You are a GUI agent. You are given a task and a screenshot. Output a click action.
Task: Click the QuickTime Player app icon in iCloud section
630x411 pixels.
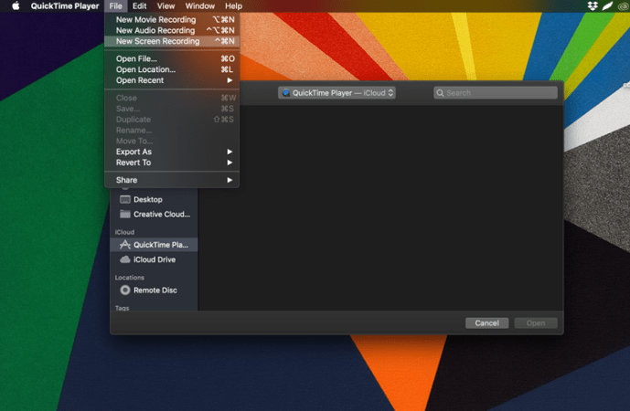pos(125,245)
